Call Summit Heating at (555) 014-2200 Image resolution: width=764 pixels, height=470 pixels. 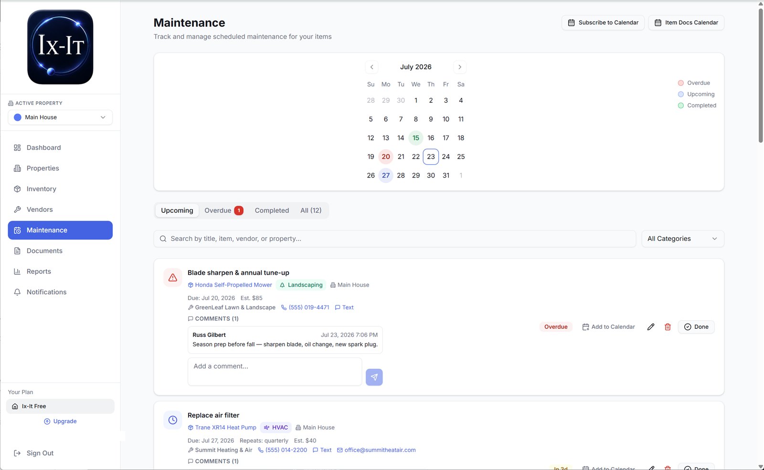pyautogui.click(x=282, y=450)
